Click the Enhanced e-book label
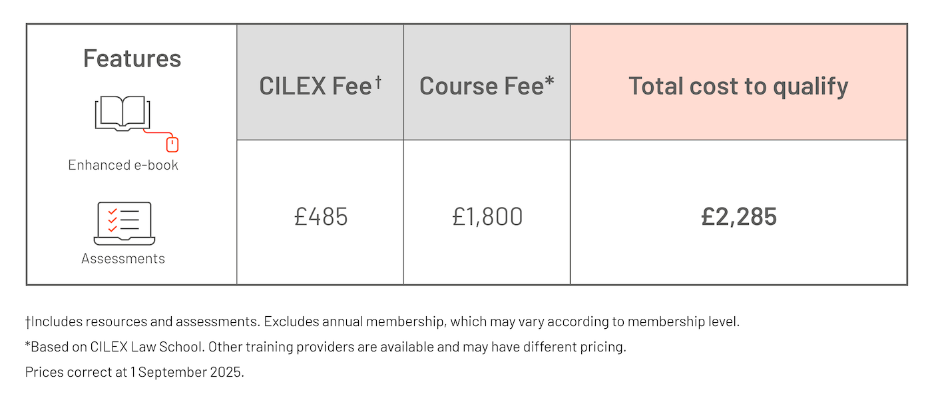 [x=123, y=165]
